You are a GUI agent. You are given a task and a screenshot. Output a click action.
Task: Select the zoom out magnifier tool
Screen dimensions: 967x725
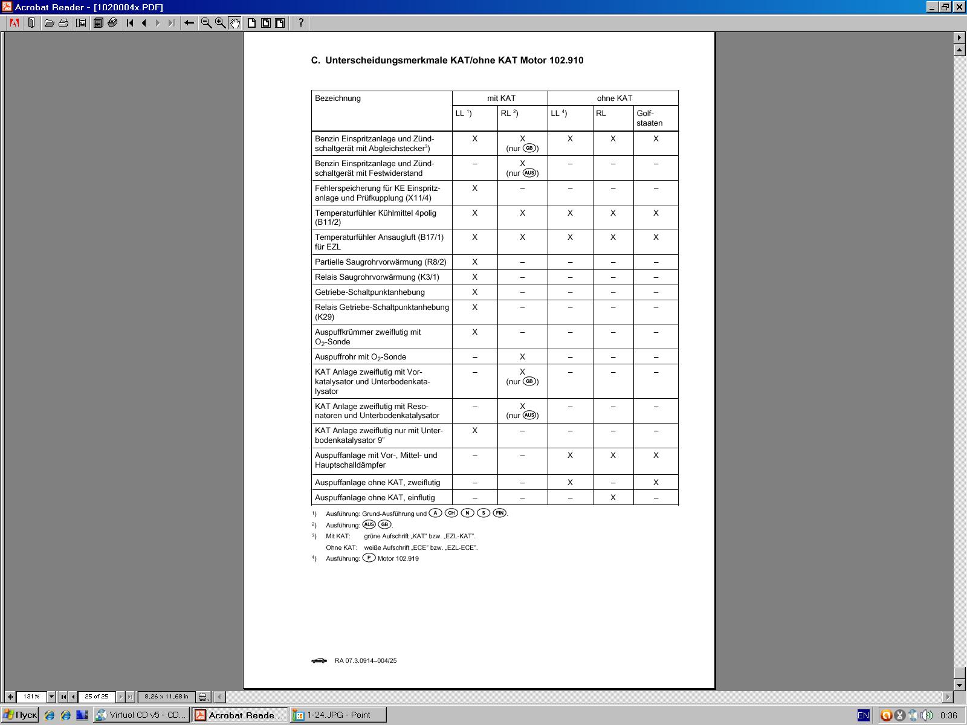(206, 23)
